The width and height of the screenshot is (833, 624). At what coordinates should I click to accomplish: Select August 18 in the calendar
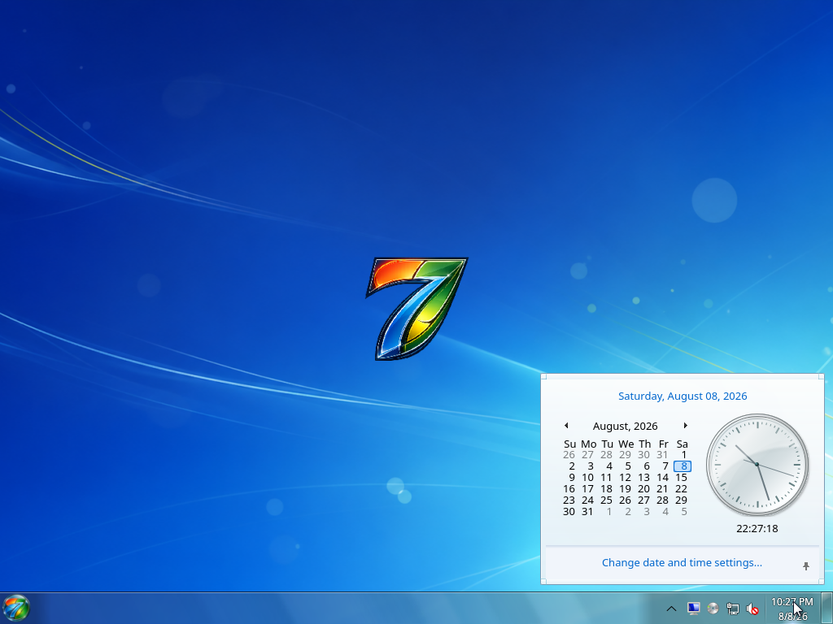[x=606, y=489]
